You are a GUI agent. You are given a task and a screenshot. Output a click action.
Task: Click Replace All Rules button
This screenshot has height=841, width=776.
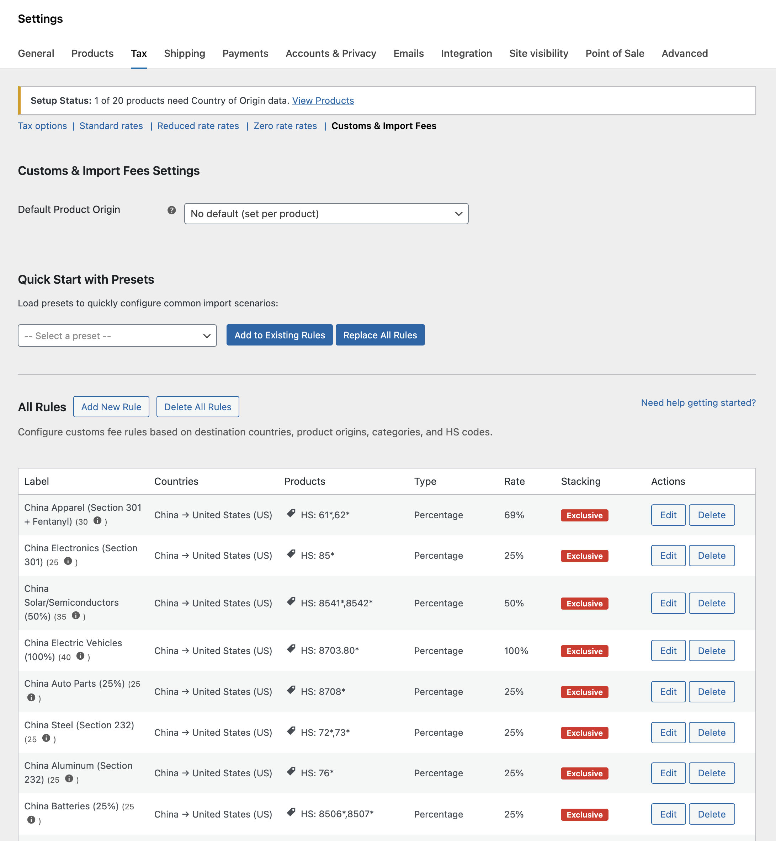click(379, 335)
